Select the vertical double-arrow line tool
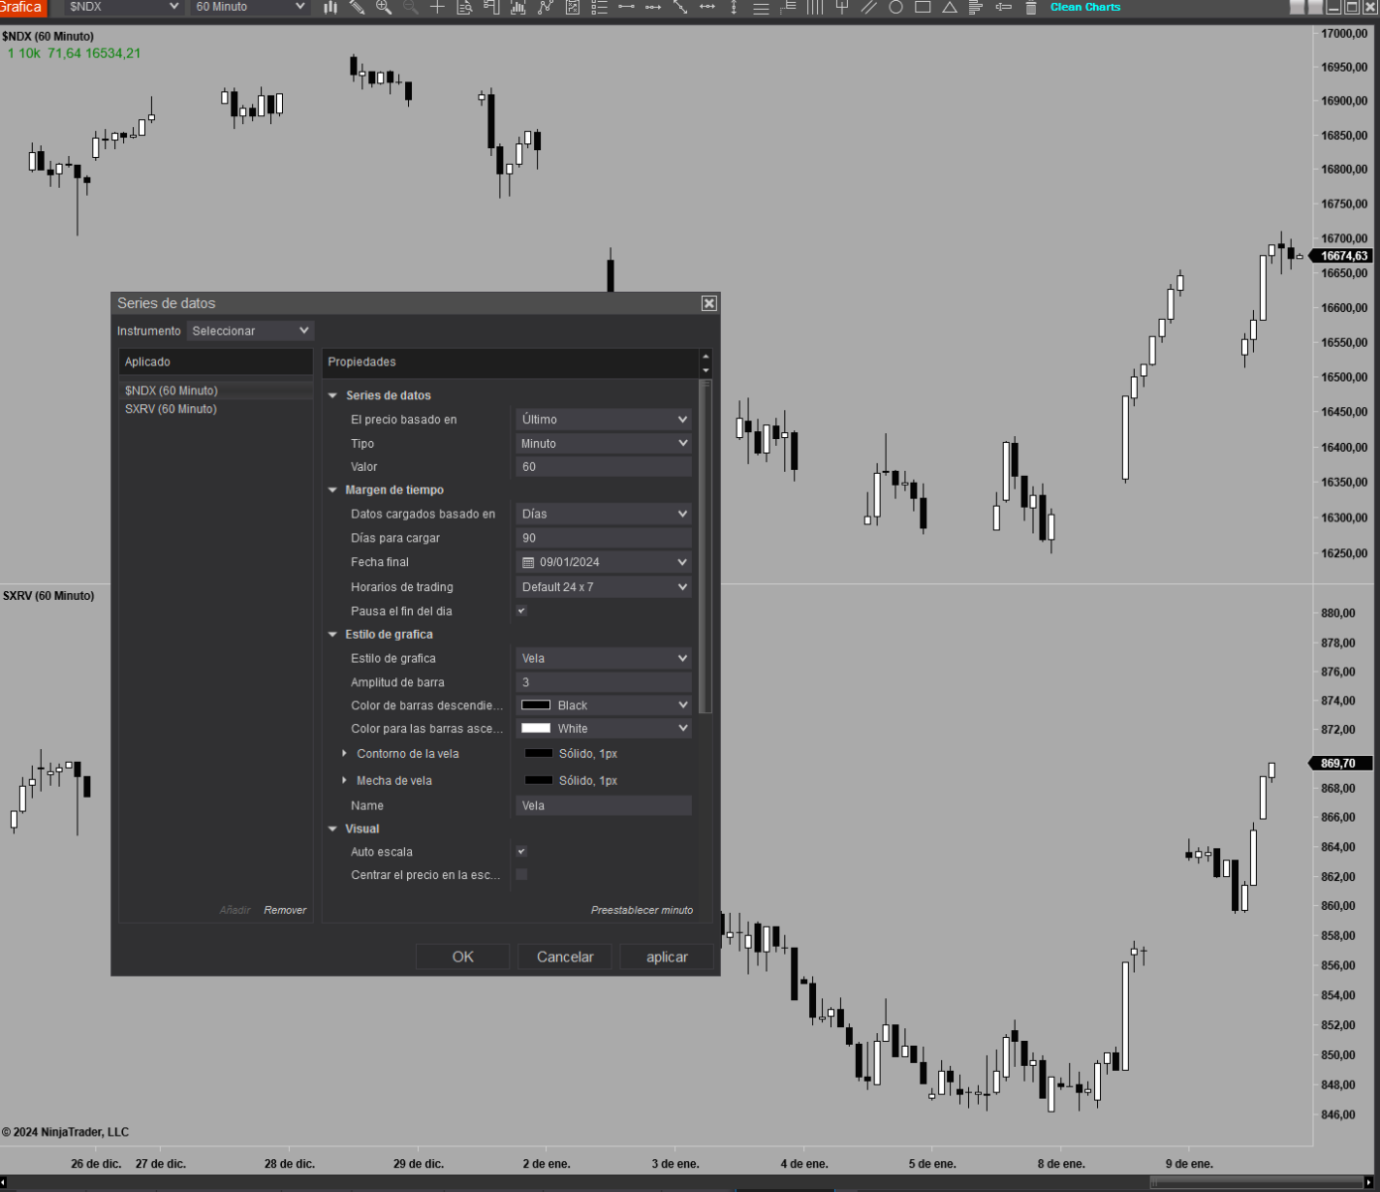This screenshot has width=1380, height=1192. 734,7
